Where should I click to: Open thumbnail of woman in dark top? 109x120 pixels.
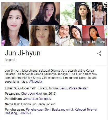pyautogui.click(x=45, y=14)
